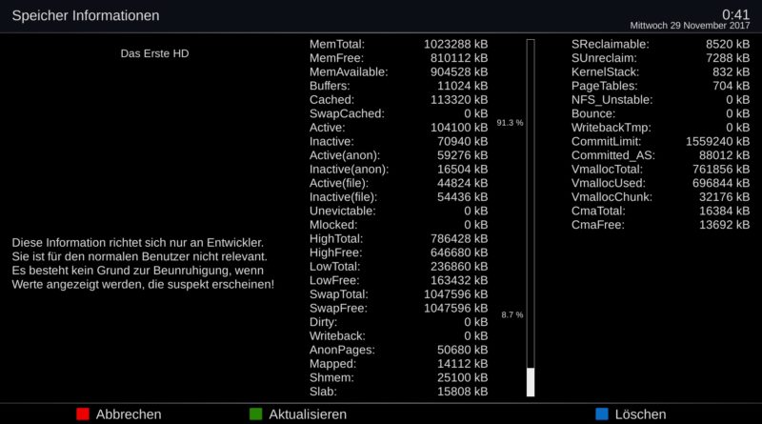Click the Active(anon) row label
Image resolution: width=762 pixels, height=424 pixels.
point(345,155)
